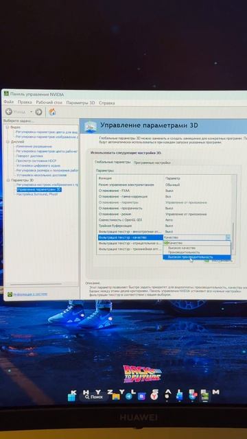Collapse the Видео tree node
The image size is (247, 439).
pyautogui.click(x=8, y=127)
